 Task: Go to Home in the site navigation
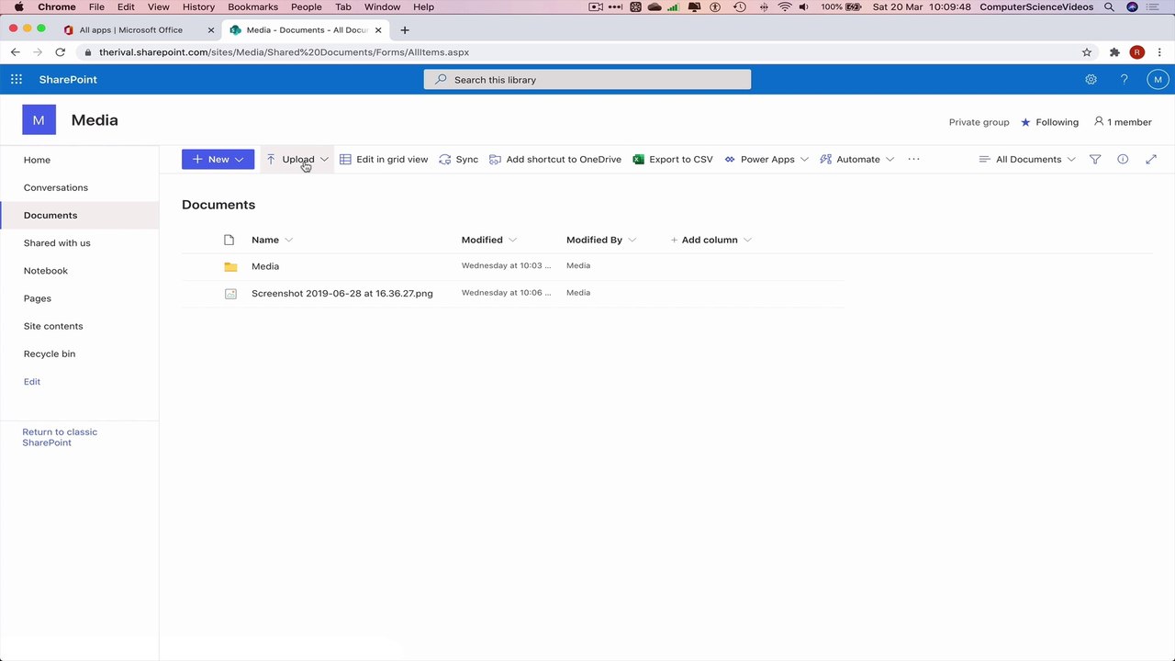tap(37, 160)
